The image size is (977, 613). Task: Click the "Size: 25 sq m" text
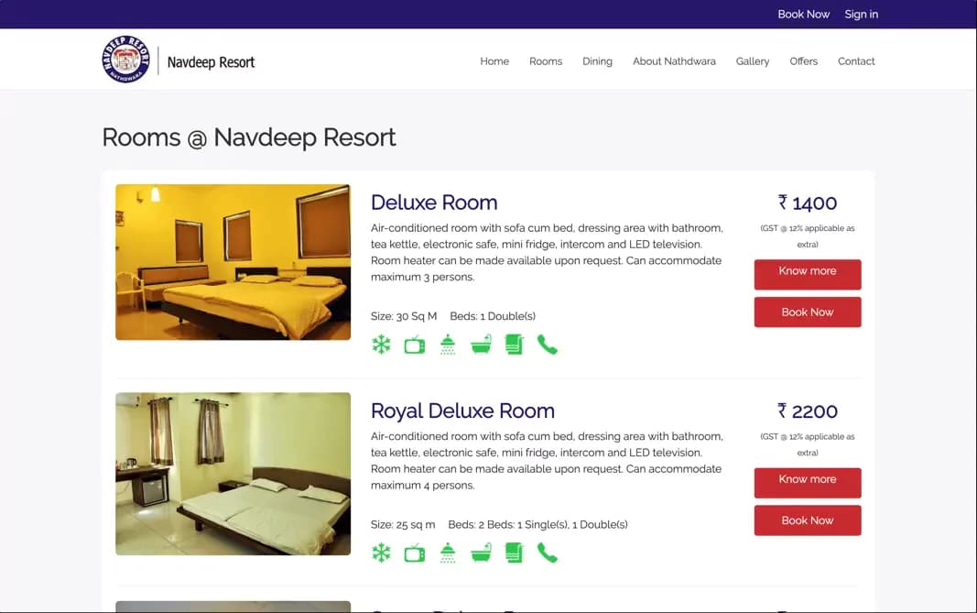(x=403, y=524)
